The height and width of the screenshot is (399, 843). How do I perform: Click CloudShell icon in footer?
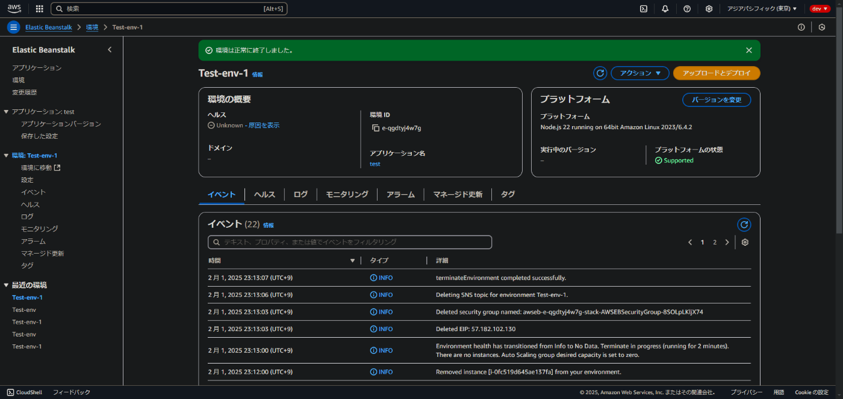point(10,392)
